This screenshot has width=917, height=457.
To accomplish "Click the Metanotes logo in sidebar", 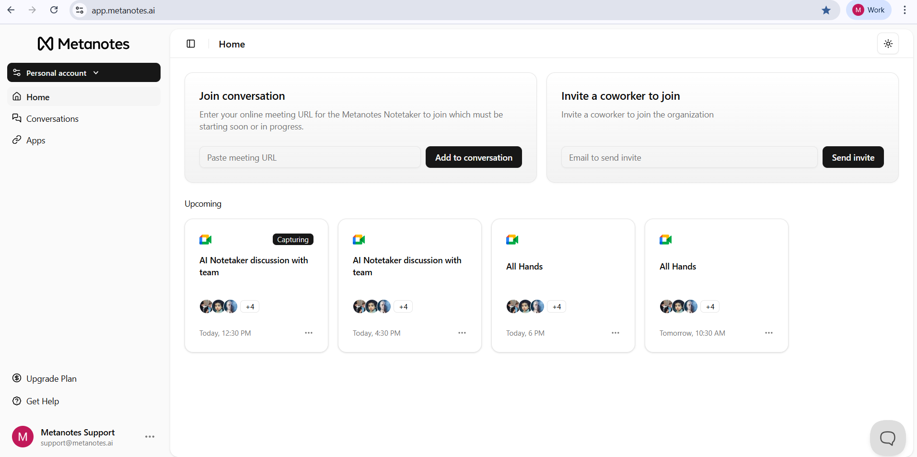I will coord(83,44).
